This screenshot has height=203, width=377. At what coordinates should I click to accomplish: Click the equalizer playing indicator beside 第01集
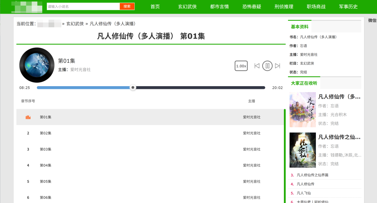click(x=29, y=117)
